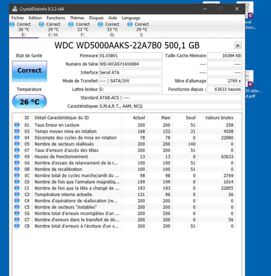Click status icon for attribute 05
Screen dimensions: 271x276
click(x=17, y=144)
